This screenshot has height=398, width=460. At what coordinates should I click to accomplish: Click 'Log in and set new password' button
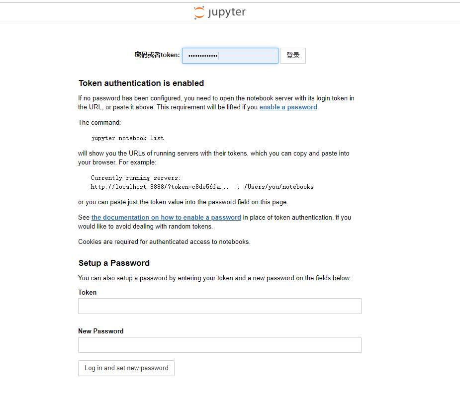click(x=126, y=368)
